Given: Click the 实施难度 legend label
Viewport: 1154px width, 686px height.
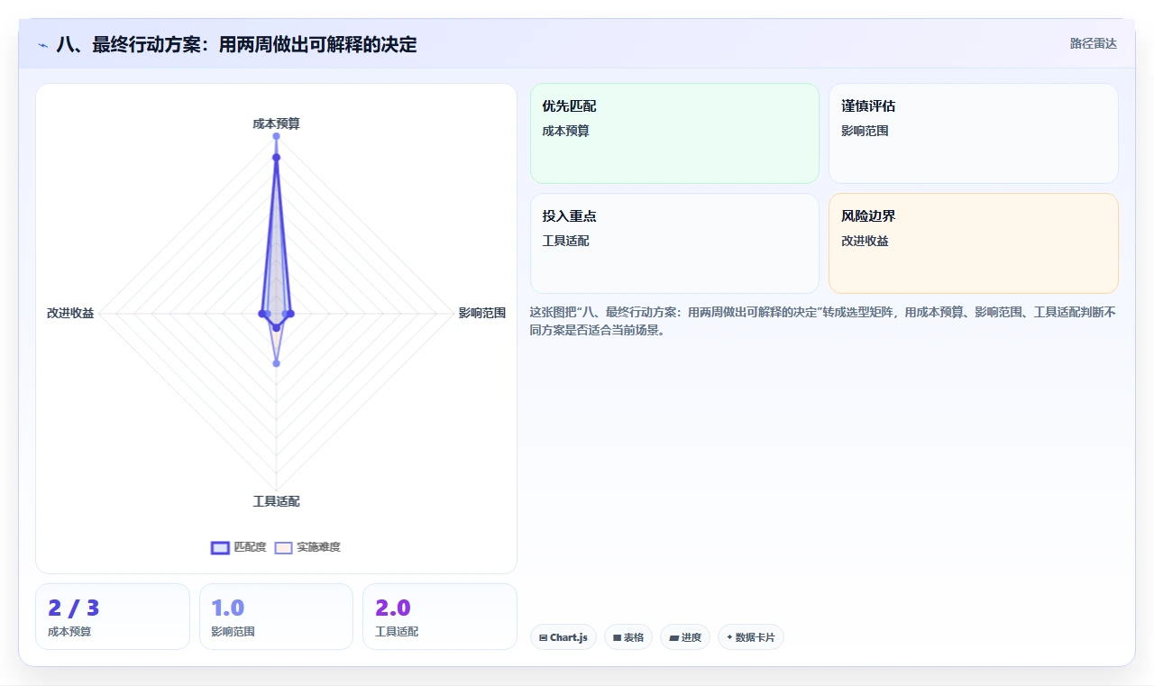Looking at the screenshot, I should tap(318, 547).
